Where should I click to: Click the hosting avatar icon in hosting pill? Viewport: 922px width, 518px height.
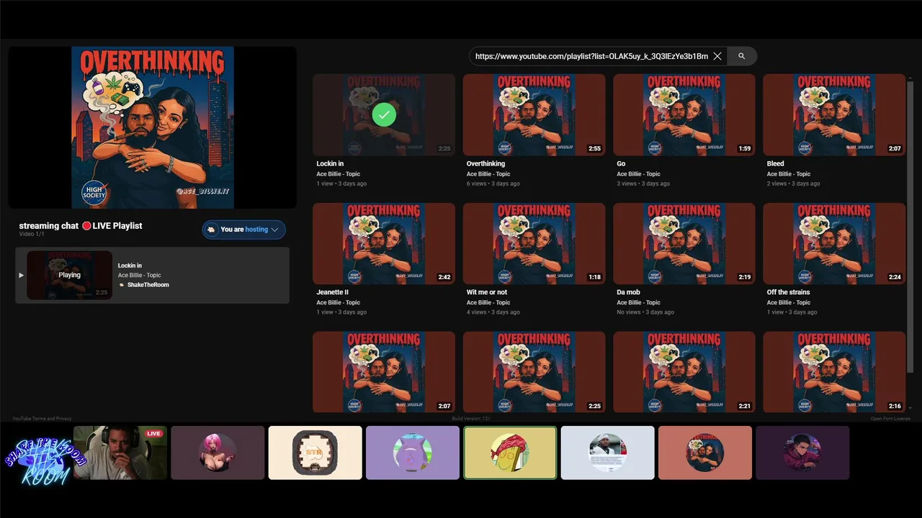211,230
